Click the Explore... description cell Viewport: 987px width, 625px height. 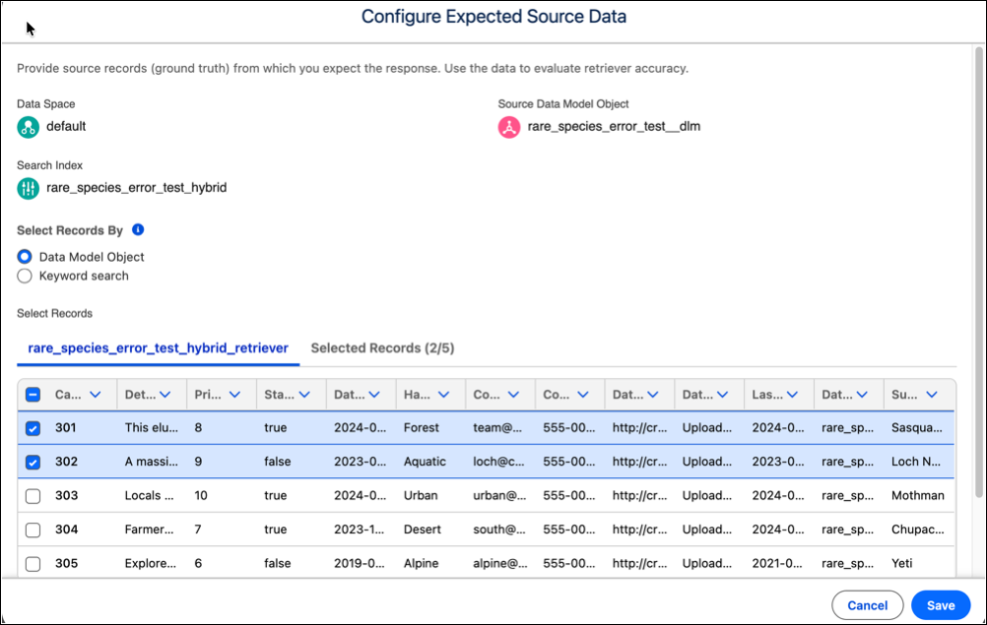pos(151,564)
